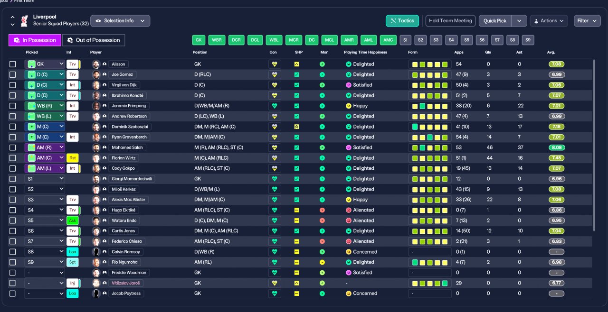
Task: Sort by the Avg. column header
Action: [x=551, y=52]
